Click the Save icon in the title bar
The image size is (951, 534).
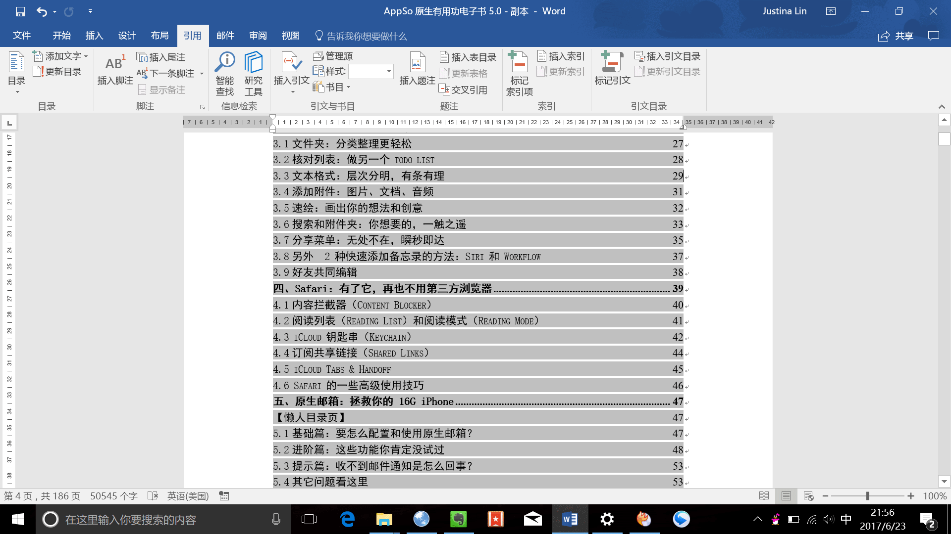tap(20, 11)
